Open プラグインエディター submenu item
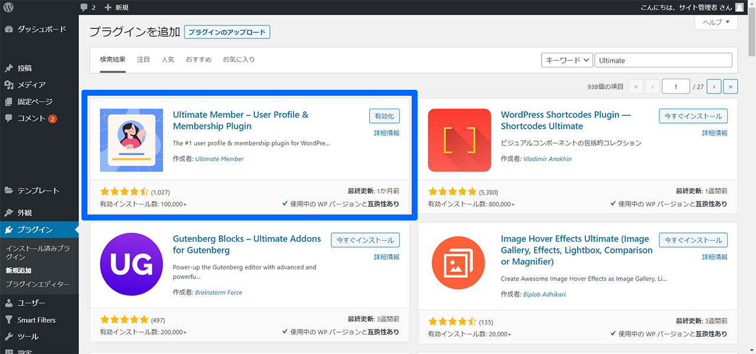756x354 pixels. coord(37,284)
